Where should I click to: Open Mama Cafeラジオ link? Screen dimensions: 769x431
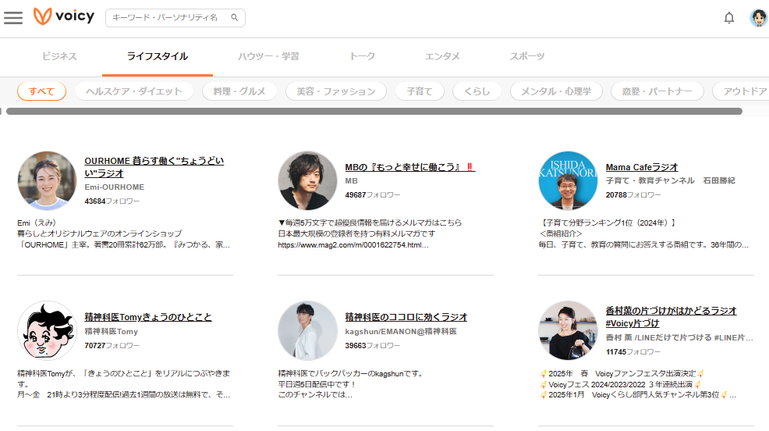642,167
